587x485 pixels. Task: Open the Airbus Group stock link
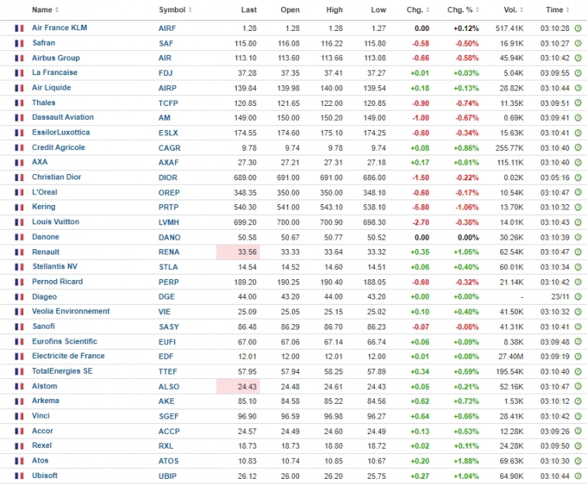tap(56, 58)
